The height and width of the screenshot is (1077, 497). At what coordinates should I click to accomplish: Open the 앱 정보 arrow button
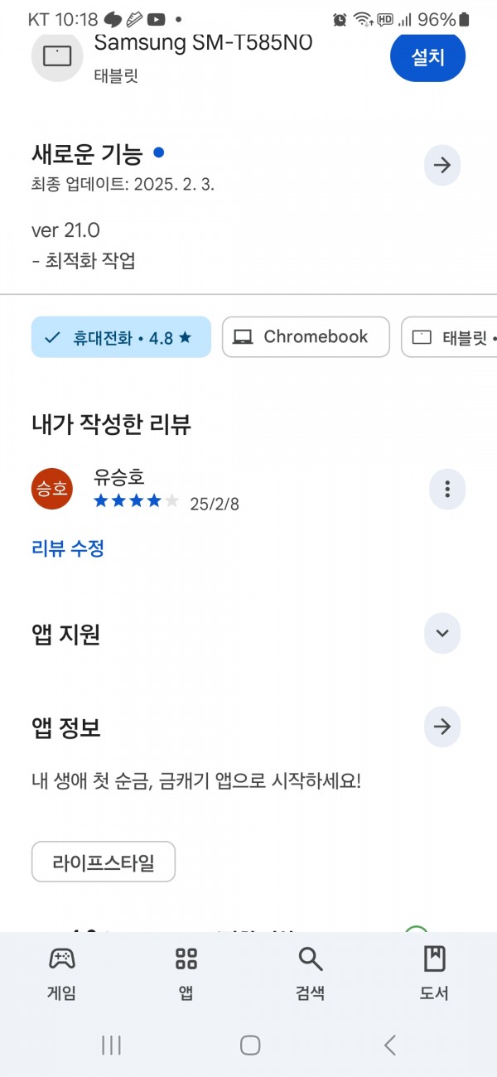[x=442, y=727]
